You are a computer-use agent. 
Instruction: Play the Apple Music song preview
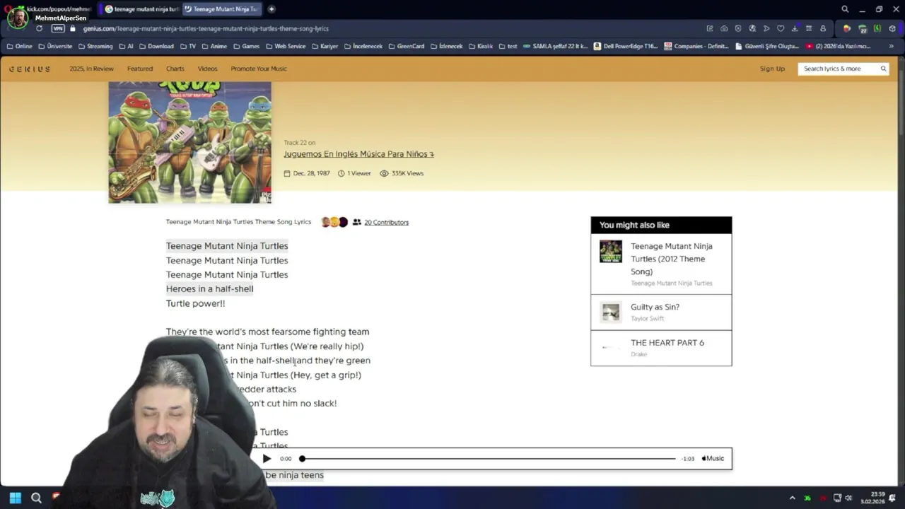[x=267, y=458]
